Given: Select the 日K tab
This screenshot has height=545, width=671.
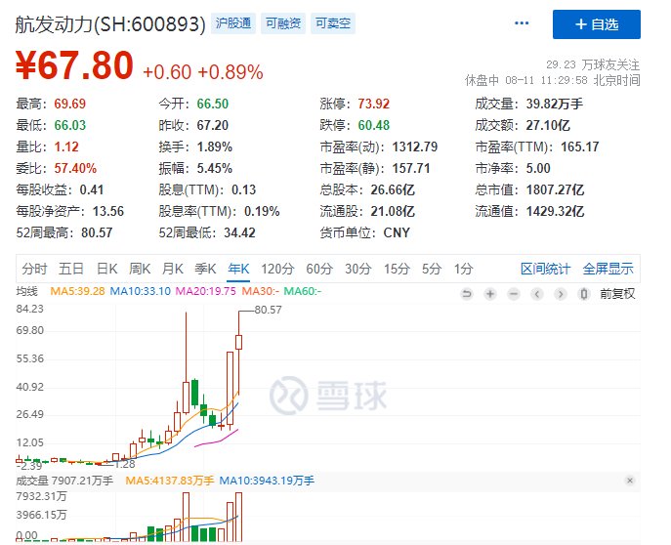Looking at the screenshot, I should pos(107,269).
